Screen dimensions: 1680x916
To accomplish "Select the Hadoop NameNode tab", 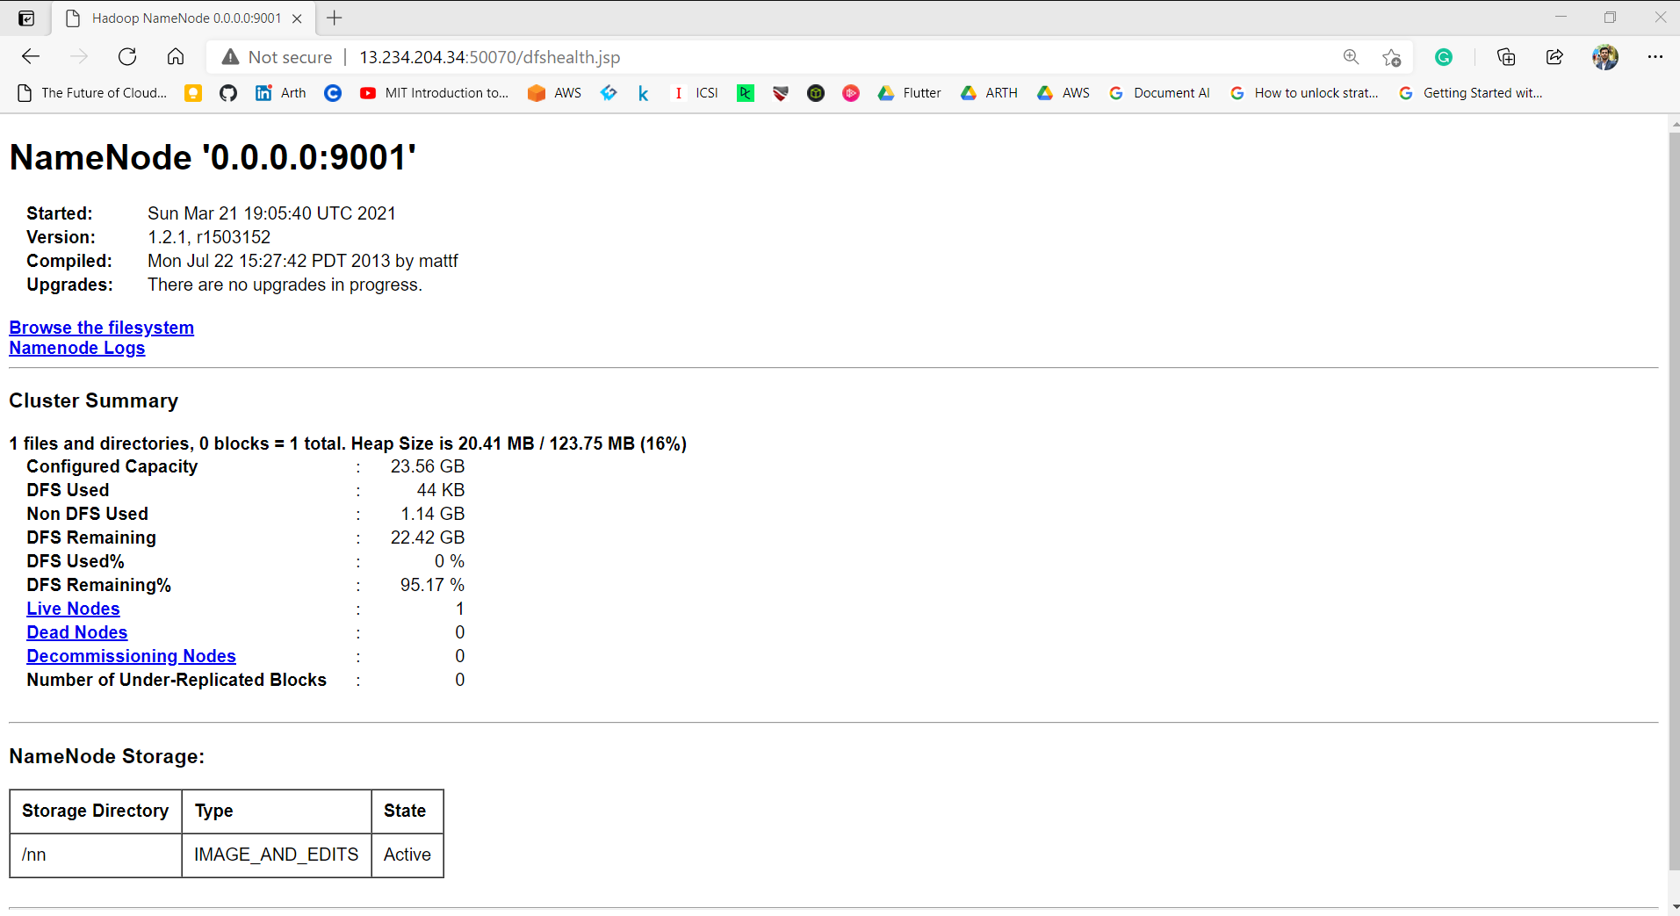I will 176,18.
